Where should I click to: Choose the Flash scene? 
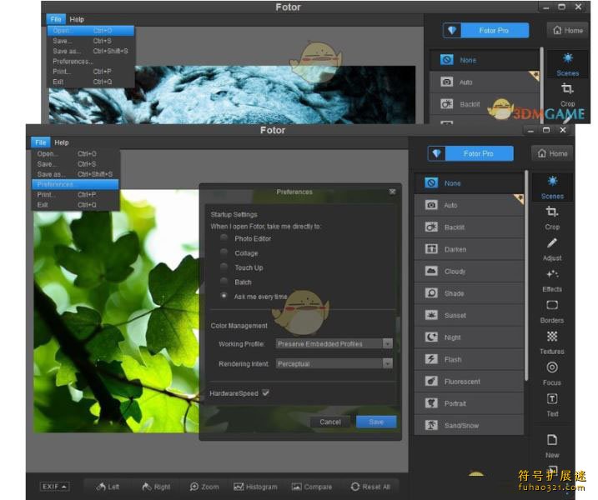pyautogui.click(x=469, y=360)
